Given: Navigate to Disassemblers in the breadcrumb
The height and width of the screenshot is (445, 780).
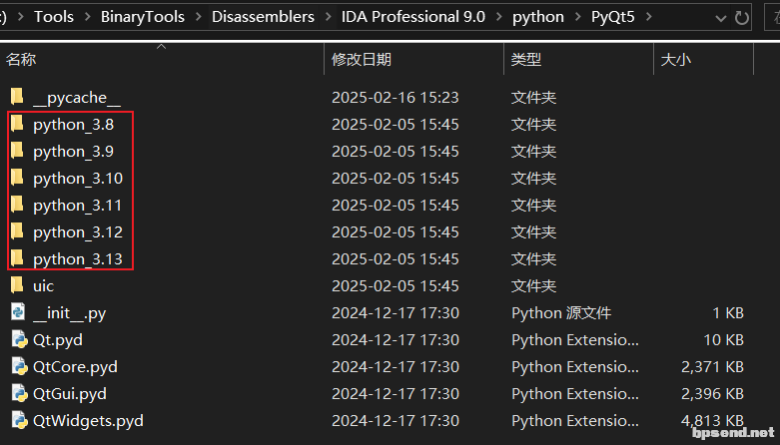Looking at the screenshot, I should 263,17.
